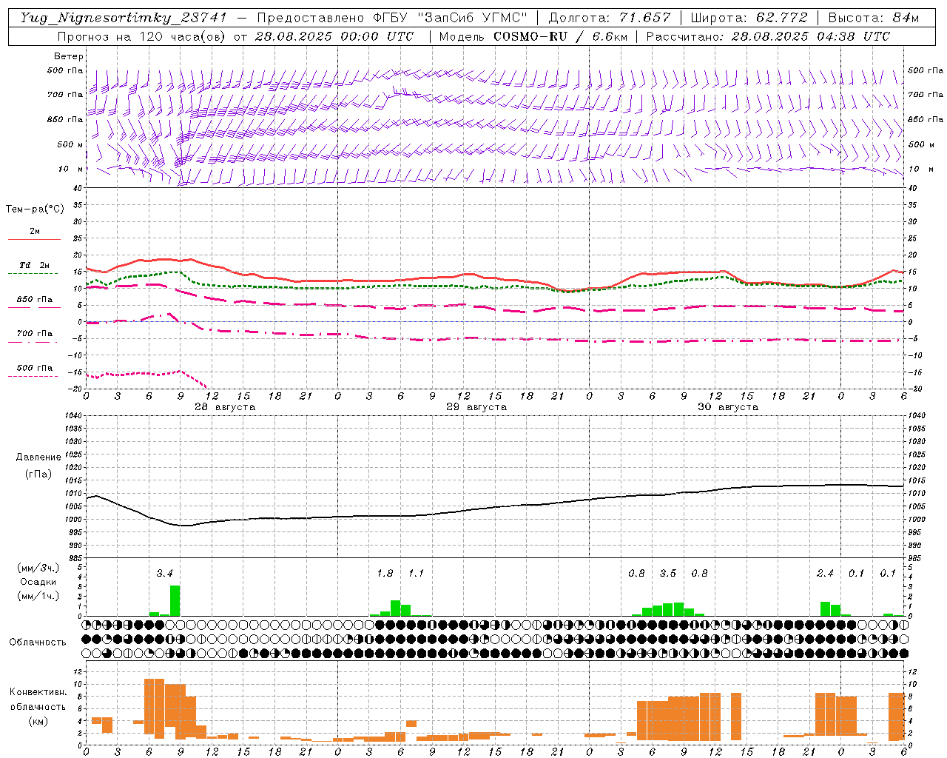Viewport: 947px width, 758px height.
Task: Select the Тем-ра(°C) axis title
Action: point(35,209)
